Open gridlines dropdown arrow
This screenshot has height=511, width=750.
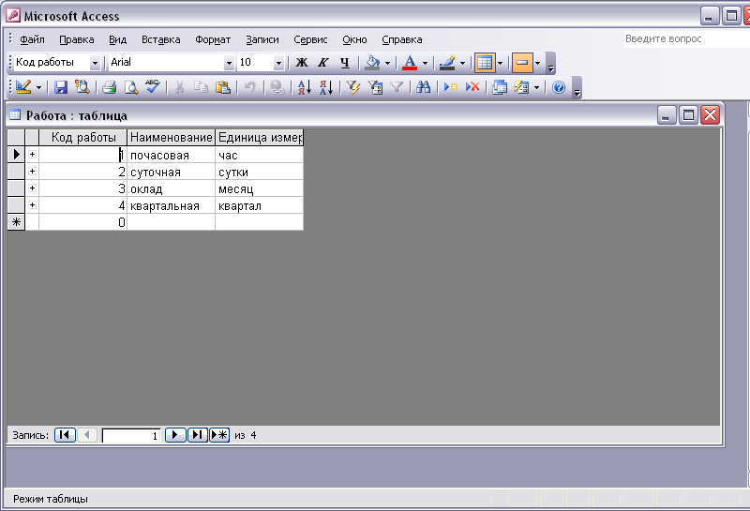coord(501,63)
